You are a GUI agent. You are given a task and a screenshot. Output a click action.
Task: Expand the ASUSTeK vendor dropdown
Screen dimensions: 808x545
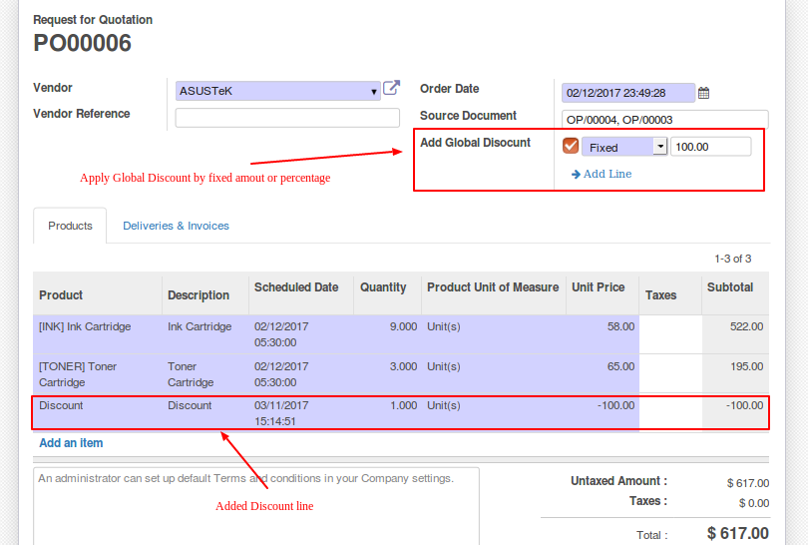coord(374,92)
